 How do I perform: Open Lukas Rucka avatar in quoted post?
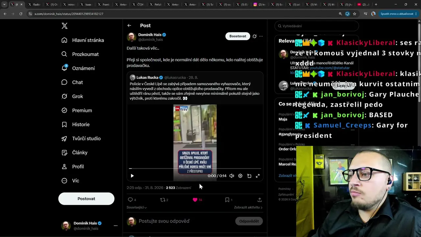133,78
